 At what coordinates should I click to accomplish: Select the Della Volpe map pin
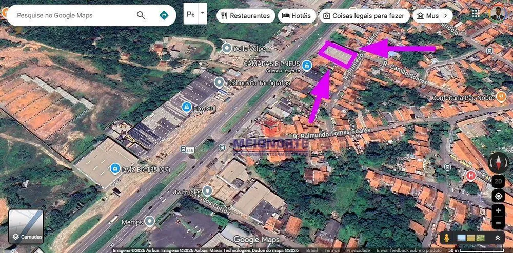[x=227, y=48]
